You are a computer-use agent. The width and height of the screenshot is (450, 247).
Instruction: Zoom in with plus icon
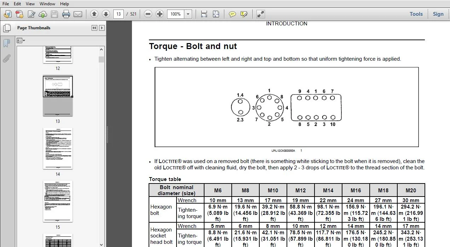point(160,14)
